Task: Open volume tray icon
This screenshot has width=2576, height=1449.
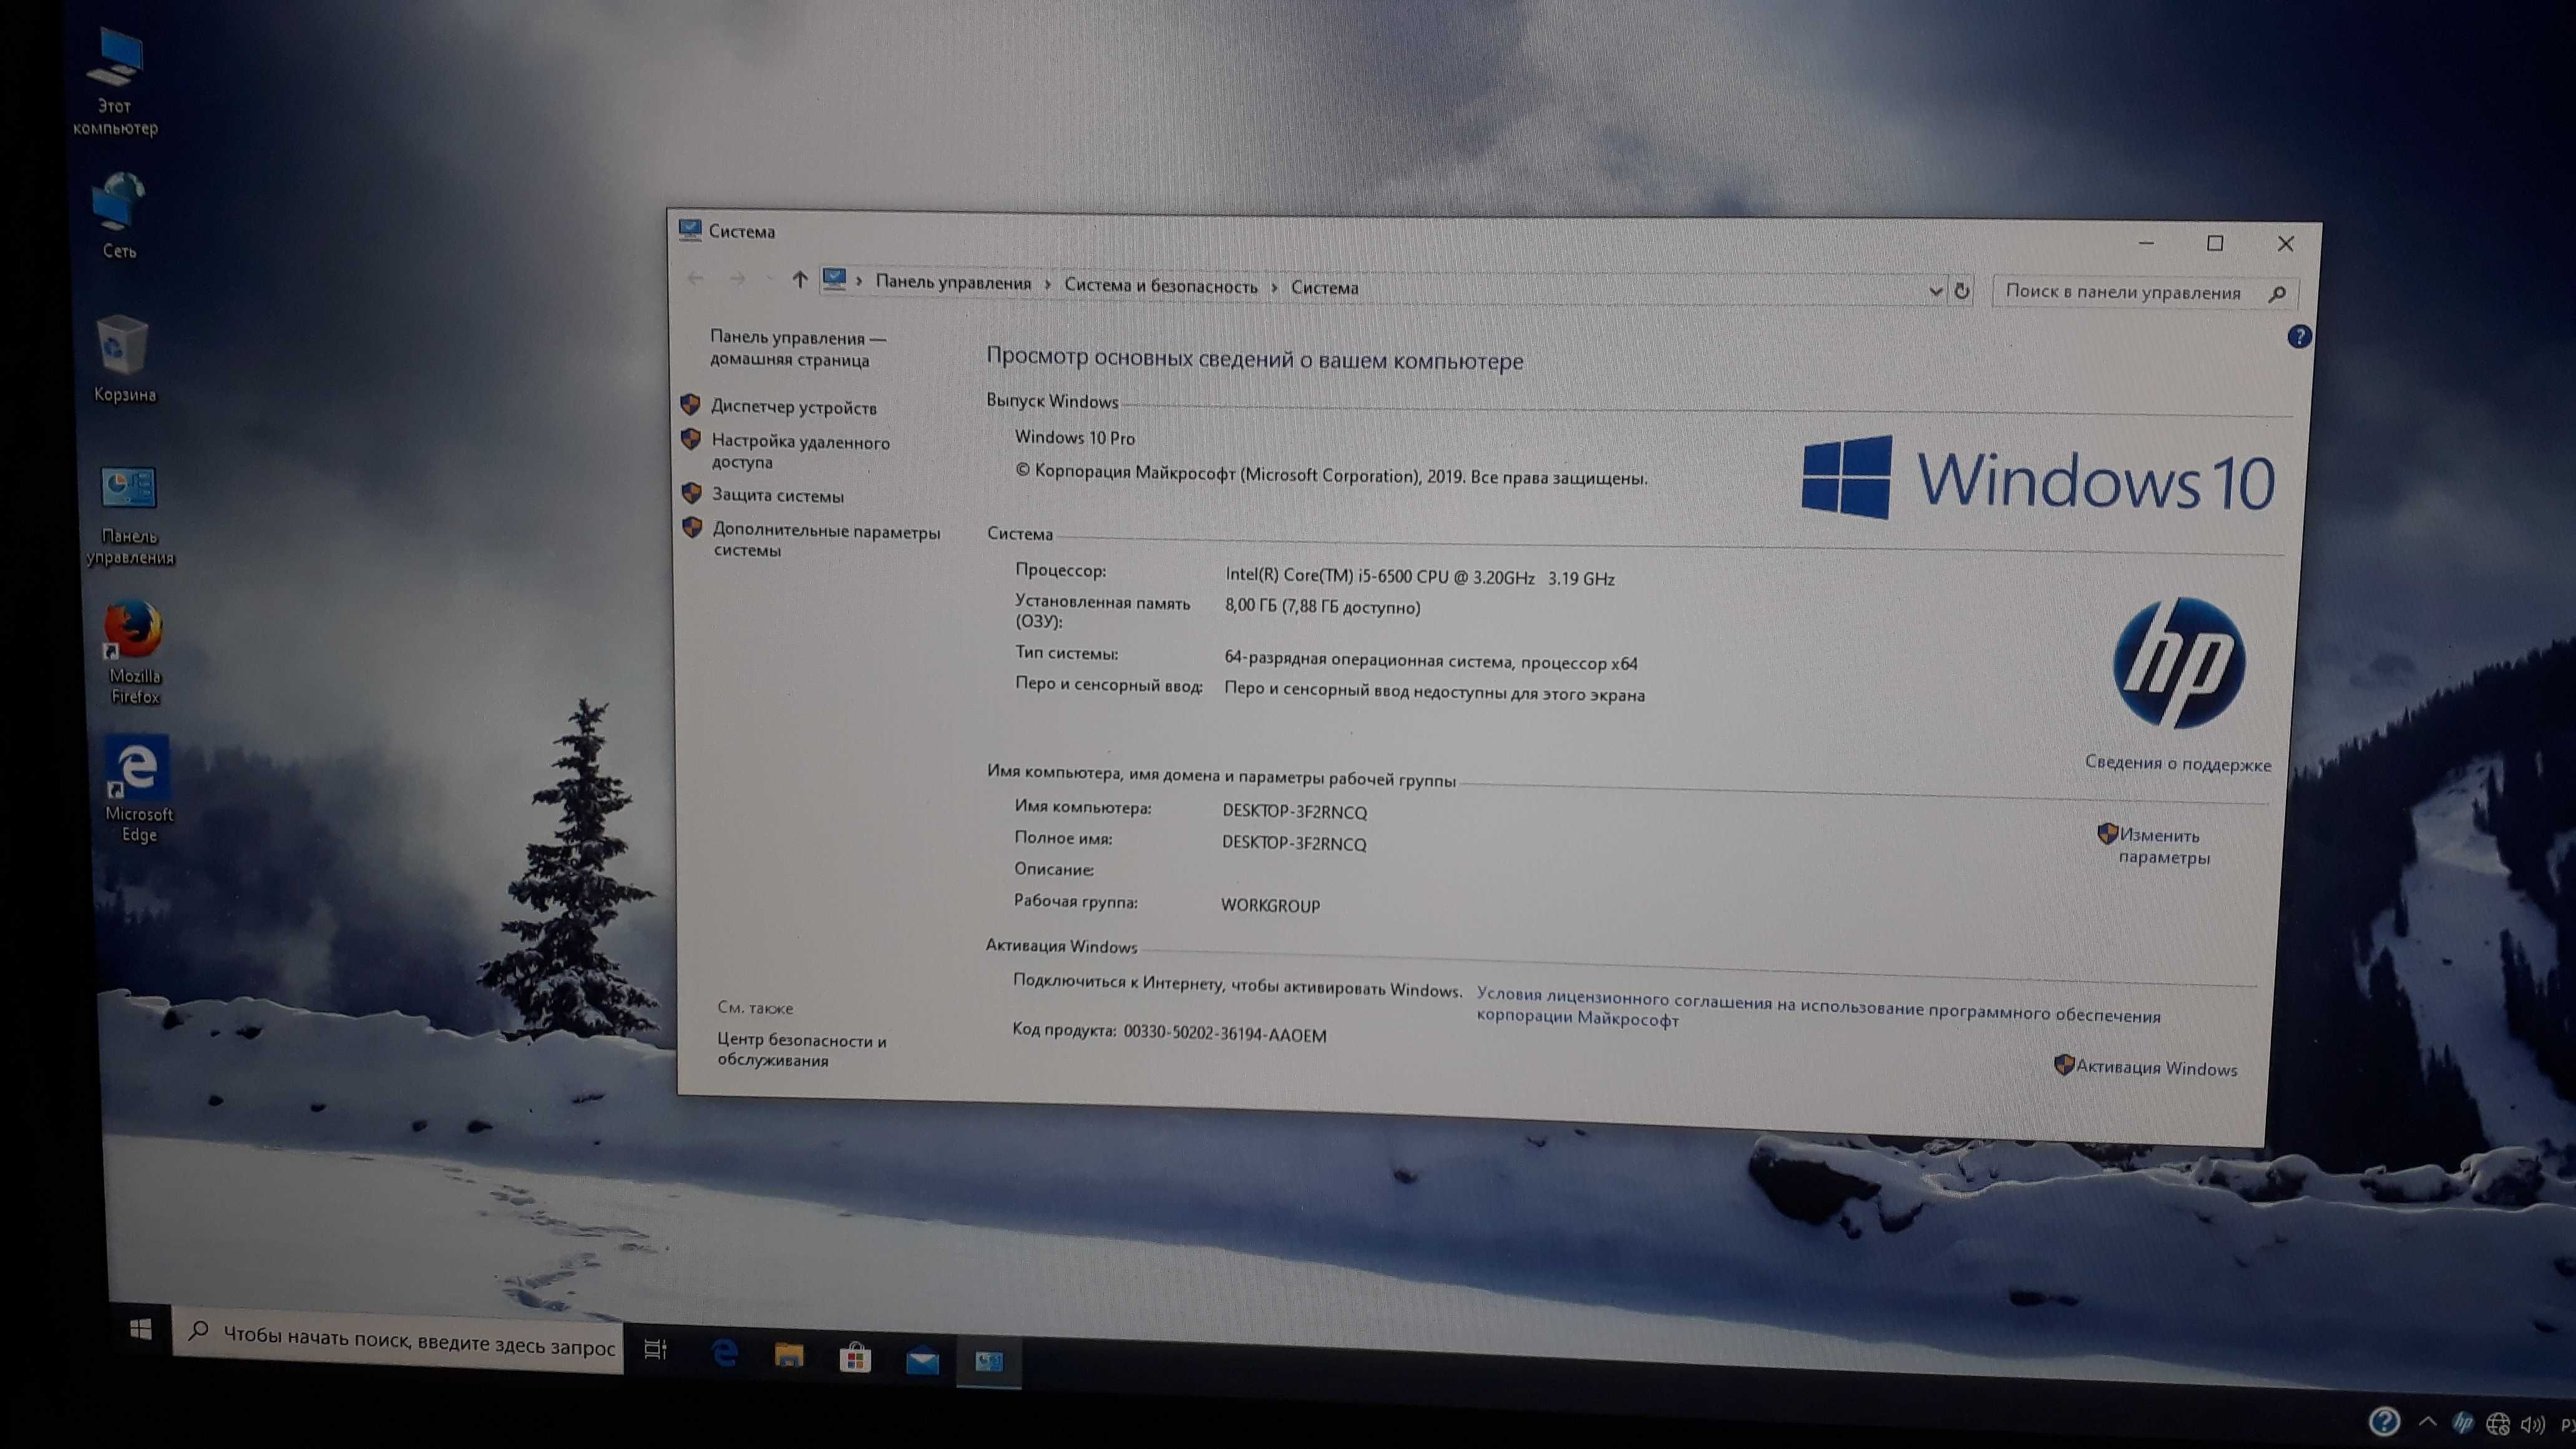Action: [2532, 1425]
